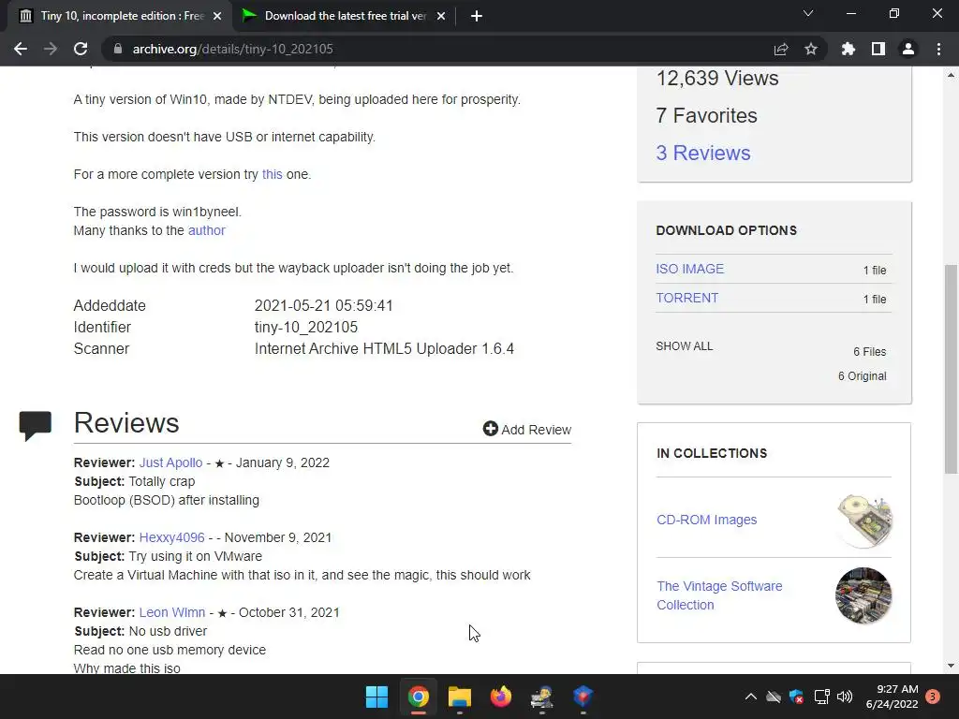
Task: Open the Chrome extensions puzzle icon
Action: click(848, 49)
